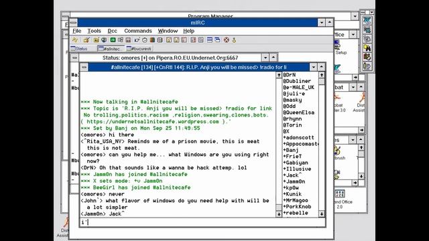Click the colors palette toolbar icon
This screenshot has height=241, width=429.
coord(152,40)
